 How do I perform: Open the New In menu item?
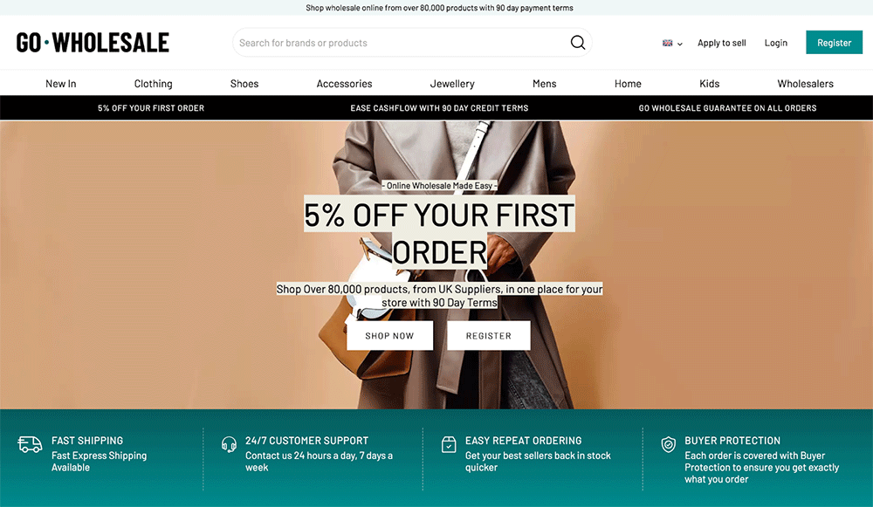pyautogui.click(x=61, y=84)
